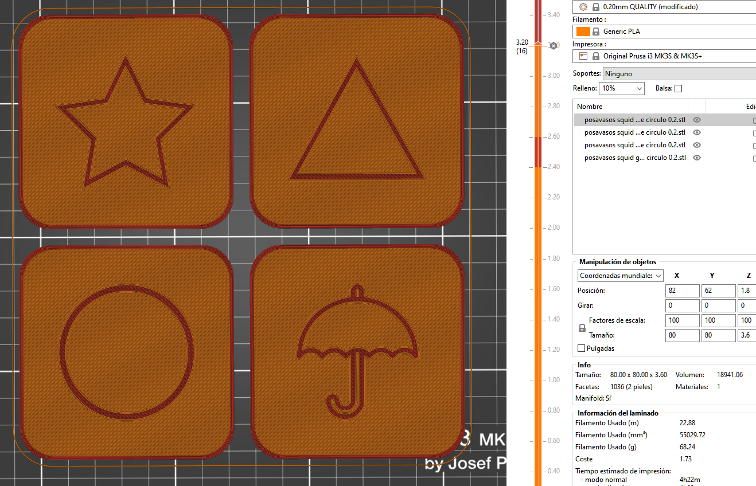This screenshot has height=486, width=756.
Task: Click the print time value 4h22m
Action: (689, 480)
